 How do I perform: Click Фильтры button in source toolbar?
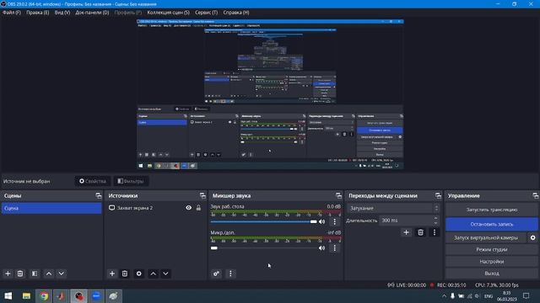point(131,181)
